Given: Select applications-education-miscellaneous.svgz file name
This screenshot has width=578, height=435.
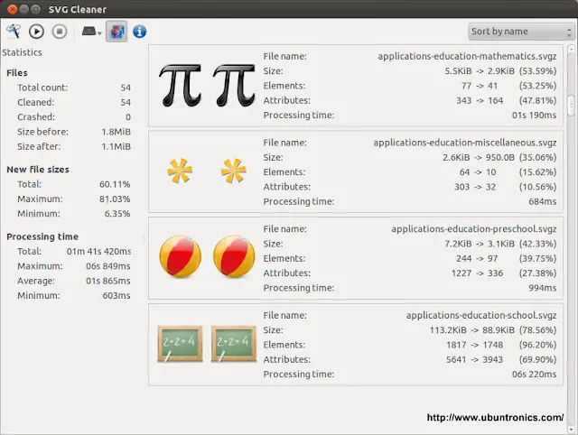Looking at the screenshot, I should coord(465,143).
